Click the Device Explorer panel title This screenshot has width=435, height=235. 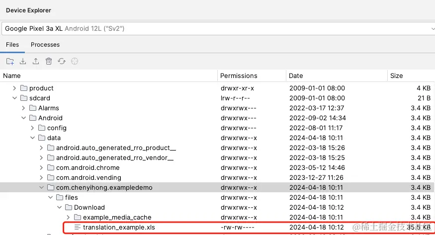[28, 10]
